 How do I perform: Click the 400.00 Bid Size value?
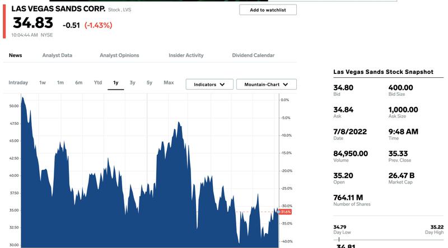tap(400, 88)
